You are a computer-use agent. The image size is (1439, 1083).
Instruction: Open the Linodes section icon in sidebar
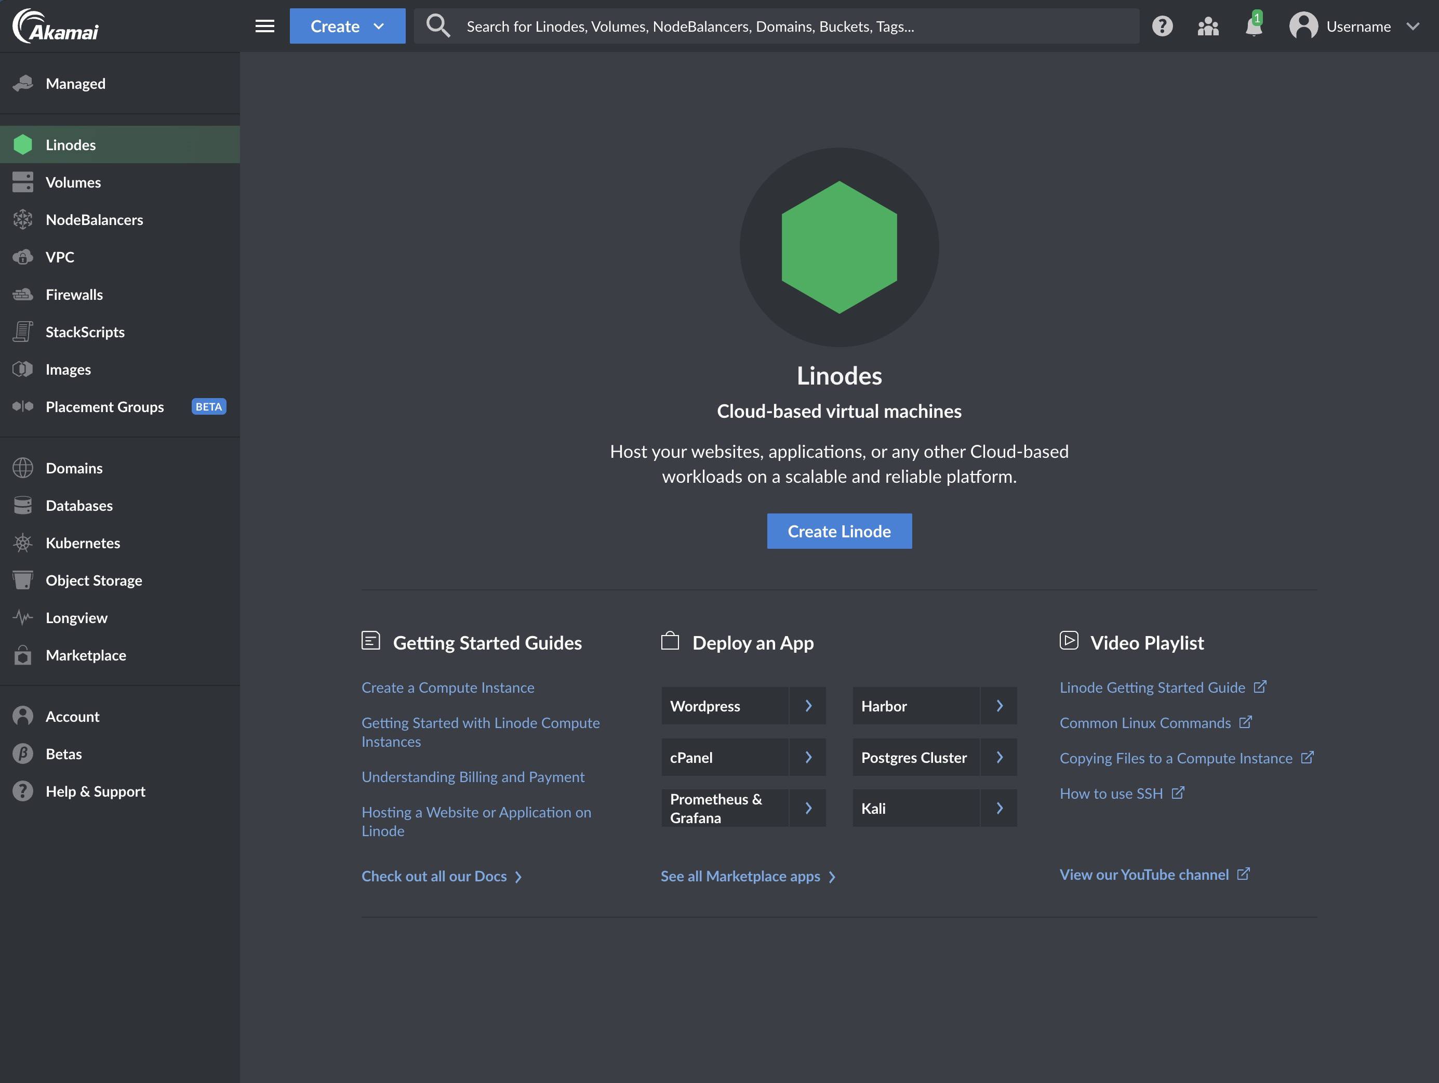tap(23, 144)
